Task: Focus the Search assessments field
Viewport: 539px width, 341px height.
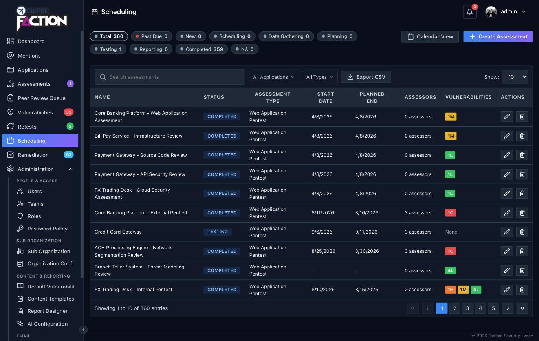Action: [169, 77]
